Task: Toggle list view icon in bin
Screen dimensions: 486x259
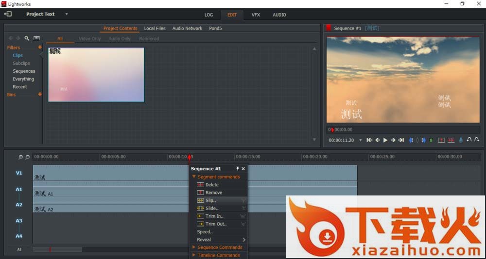Action: pyautogui.click(x=36, y=38)
